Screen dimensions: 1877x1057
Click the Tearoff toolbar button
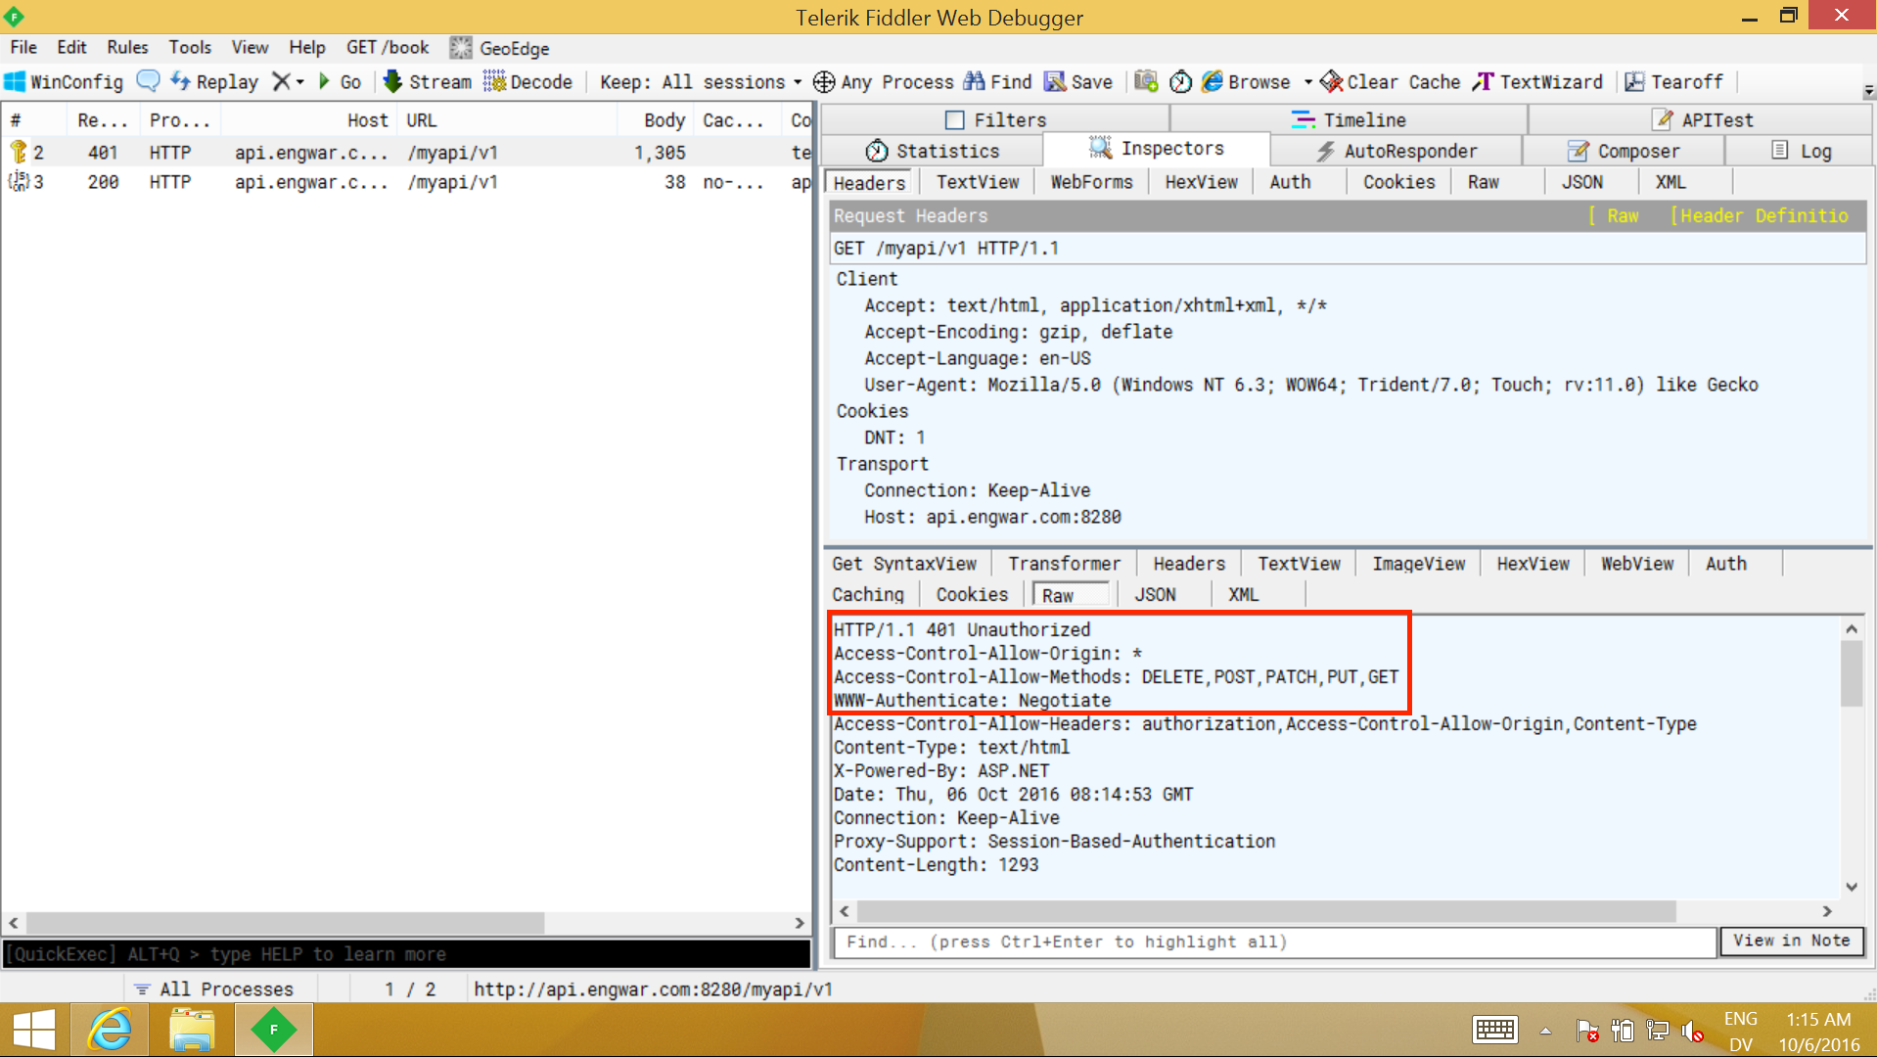[1673, 82]
